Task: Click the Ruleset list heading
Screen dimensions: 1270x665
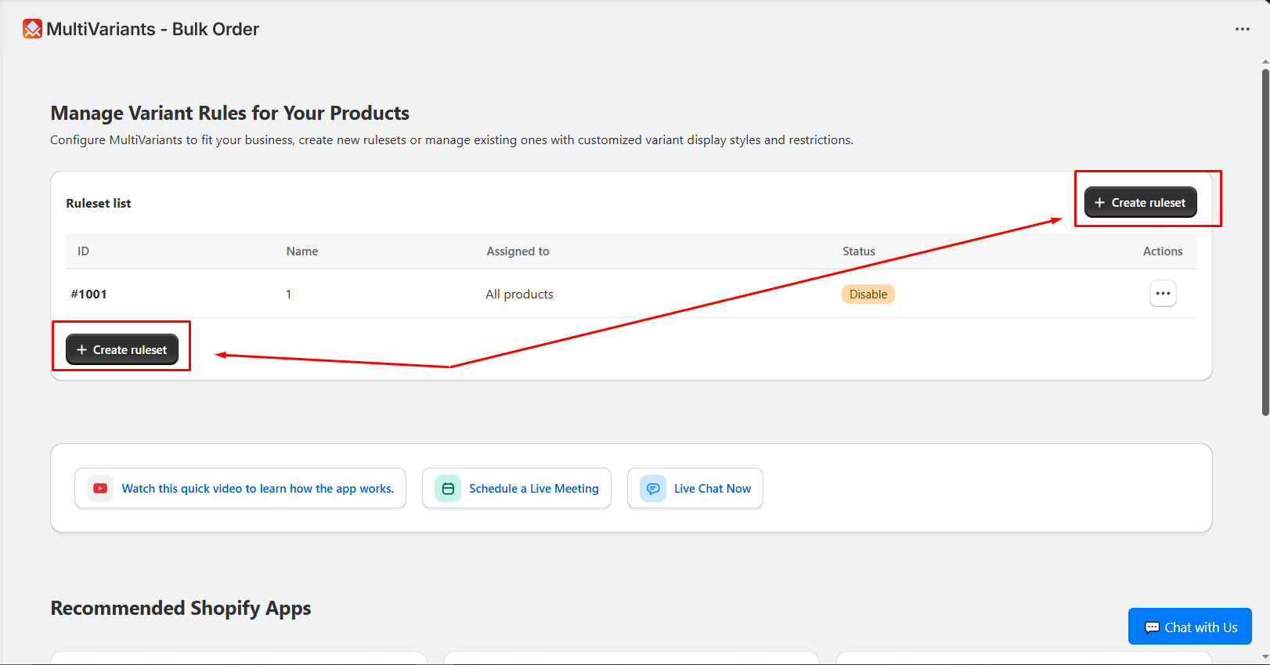Action: [x=99, y=203]
